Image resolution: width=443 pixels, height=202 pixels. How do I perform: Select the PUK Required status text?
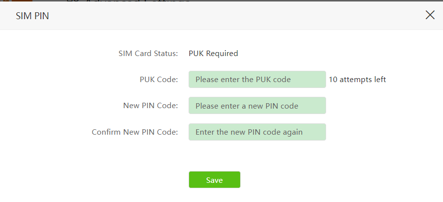[213, 54]
